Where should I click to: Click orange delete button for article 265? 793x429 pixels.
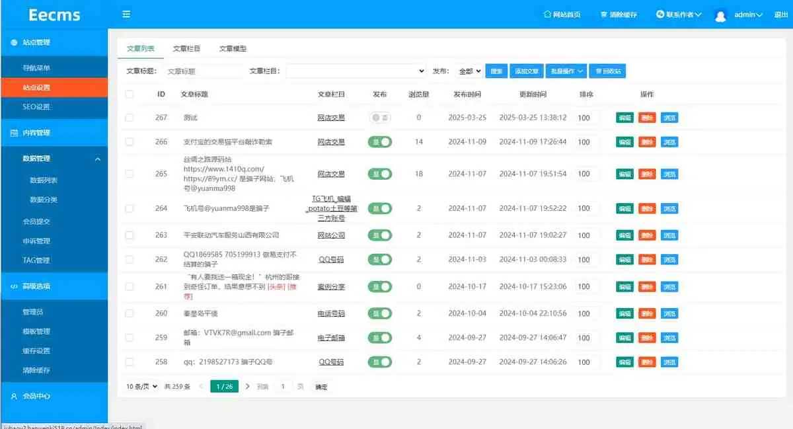tap(647, 174)
